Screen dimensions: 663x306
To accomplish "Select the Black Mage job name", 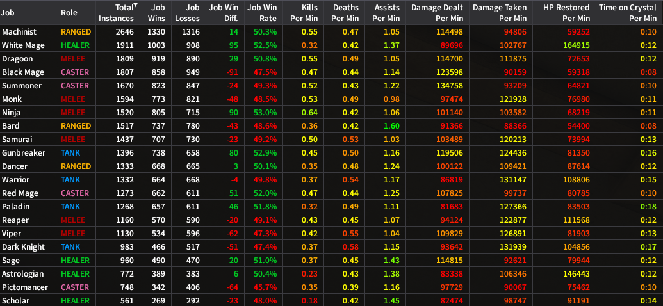I will click(x=23, y=72).
